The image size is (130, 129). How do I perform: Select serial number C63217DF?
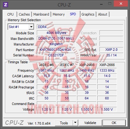[x=56, y=55]
